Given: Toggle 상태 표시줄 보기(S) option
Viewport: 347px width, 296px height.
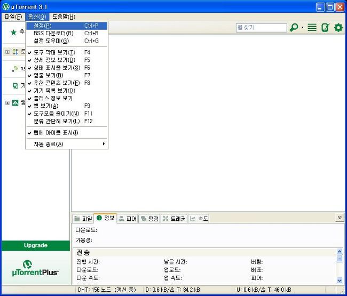Looking at the screenshot, I should click(67, 68).
